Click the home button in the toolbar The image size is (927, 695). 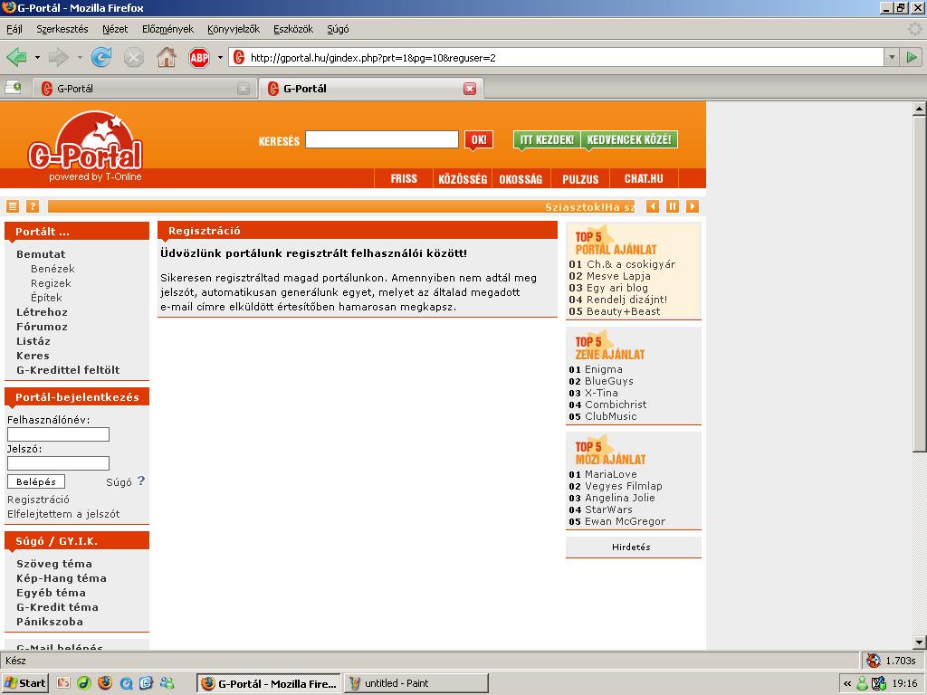167,58
